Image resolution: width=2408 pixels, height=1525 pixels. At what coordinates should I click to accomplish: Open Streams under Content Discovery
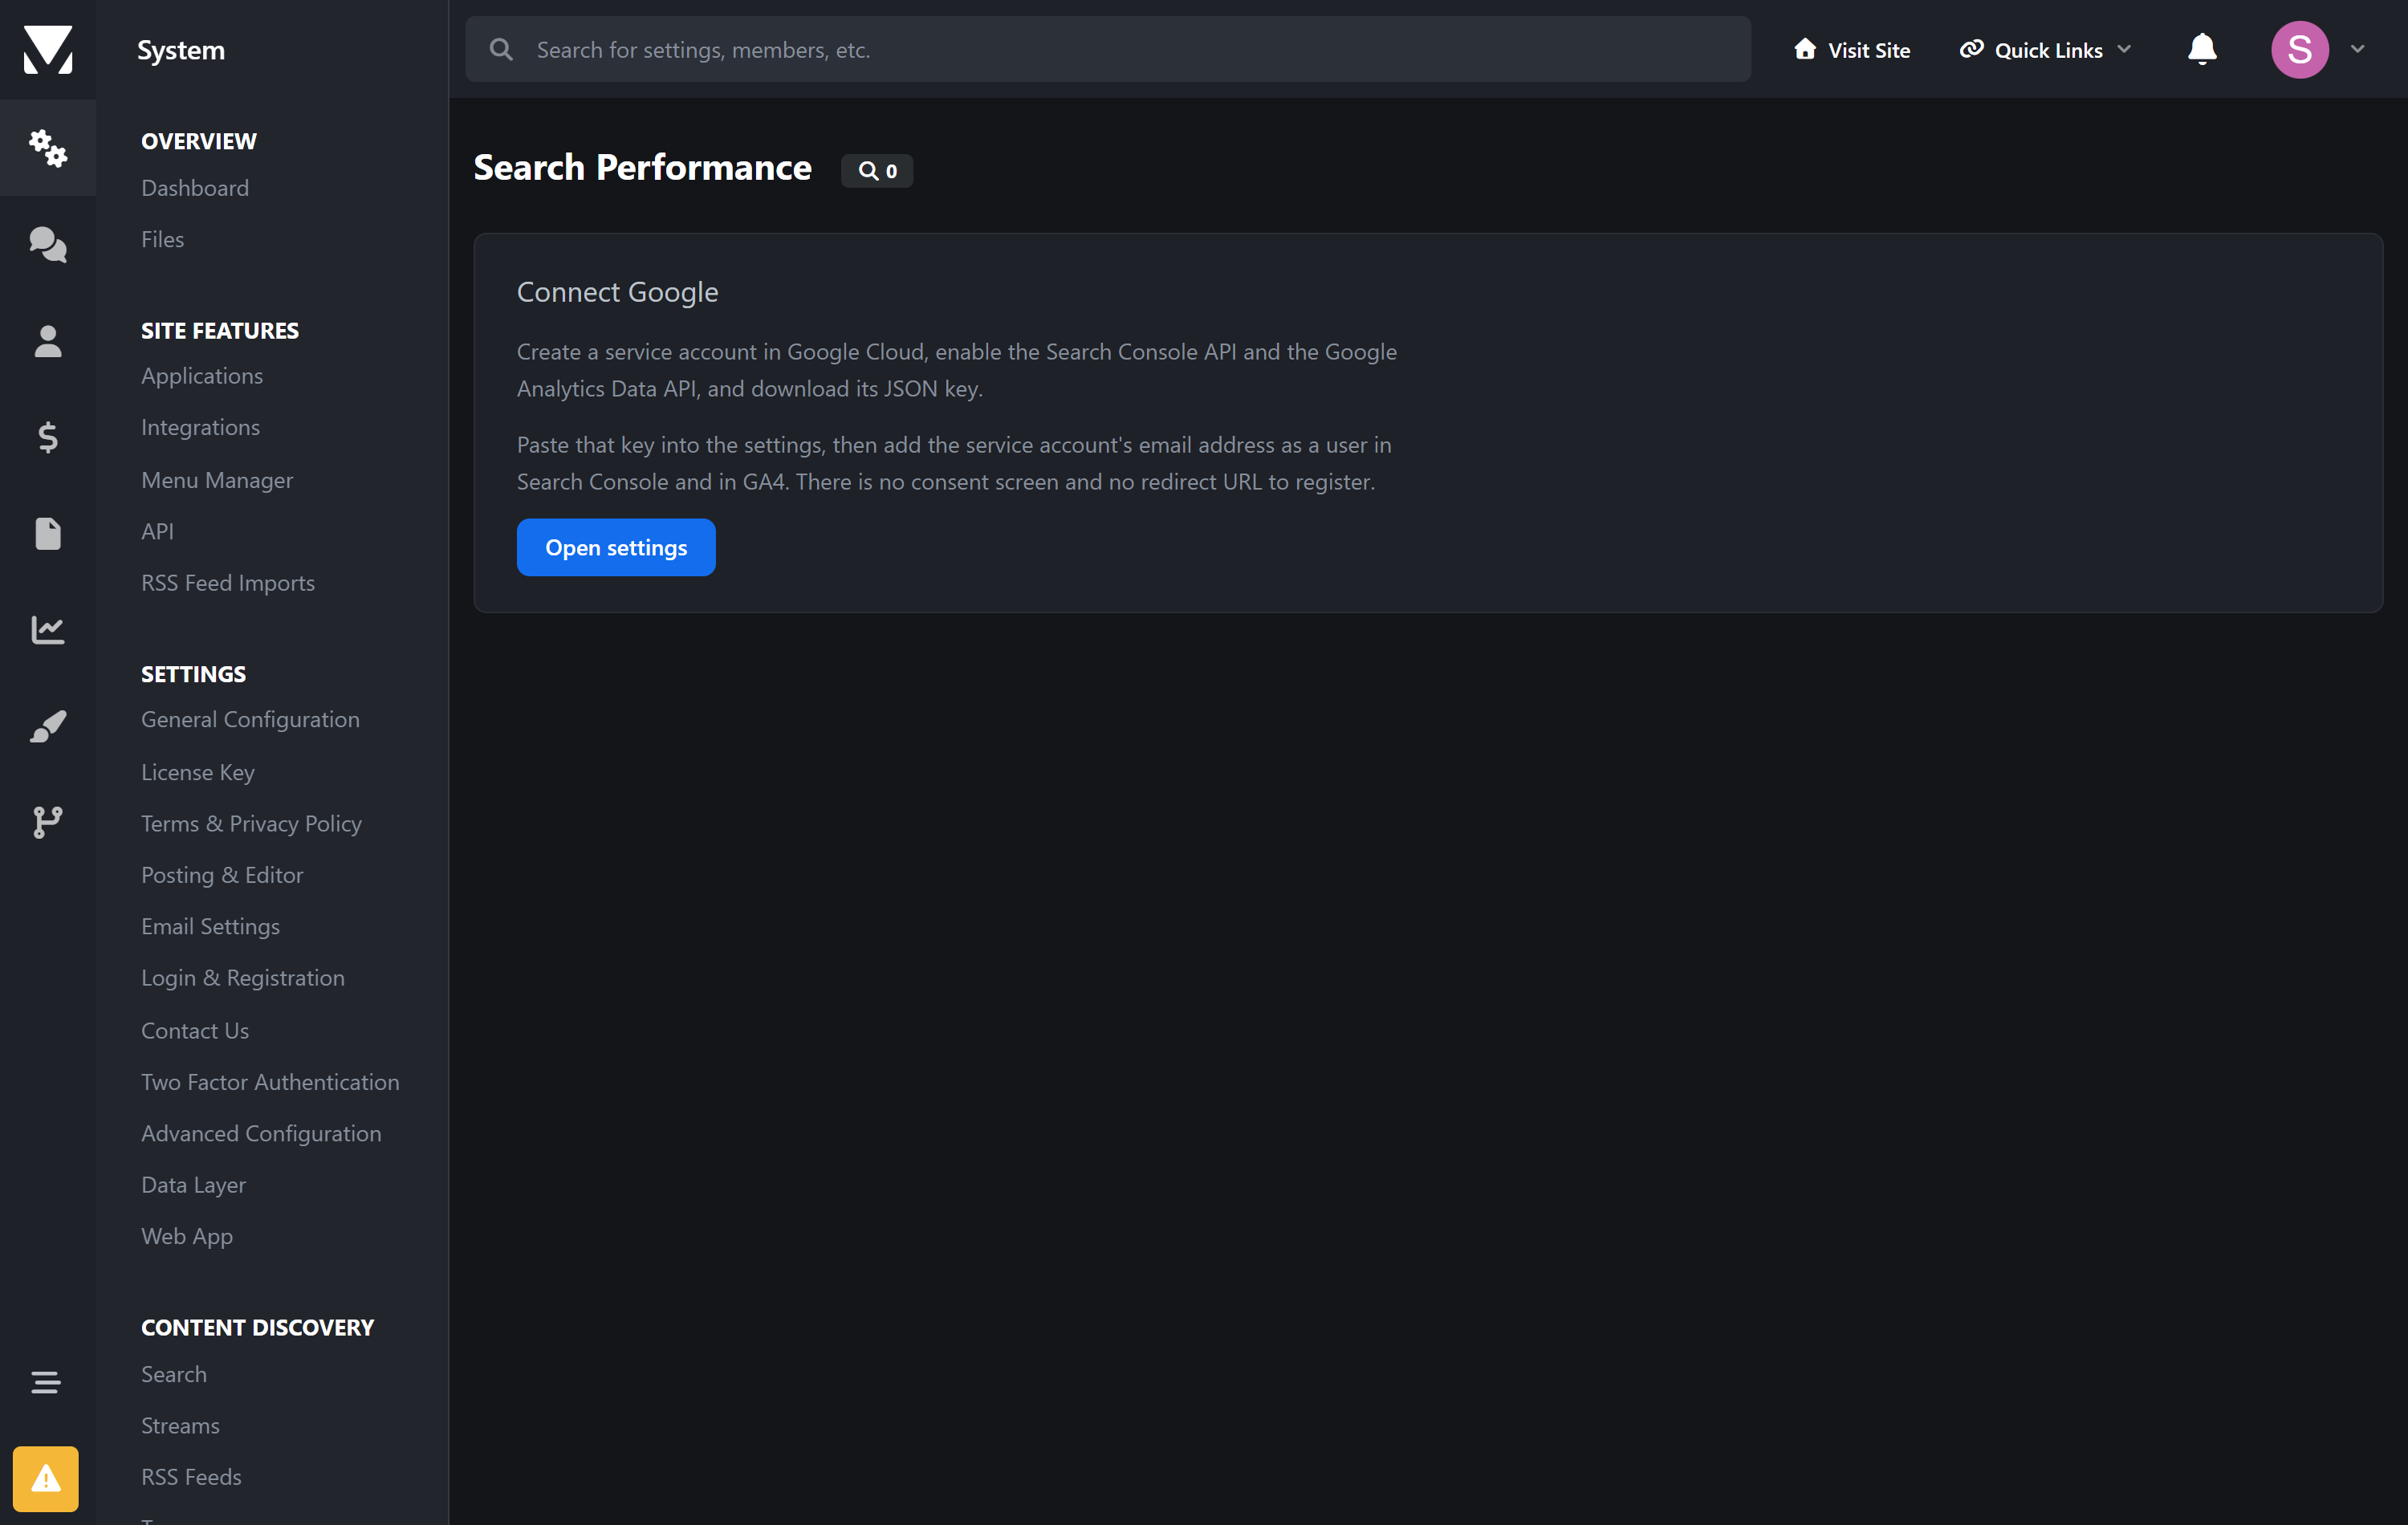180,1425
